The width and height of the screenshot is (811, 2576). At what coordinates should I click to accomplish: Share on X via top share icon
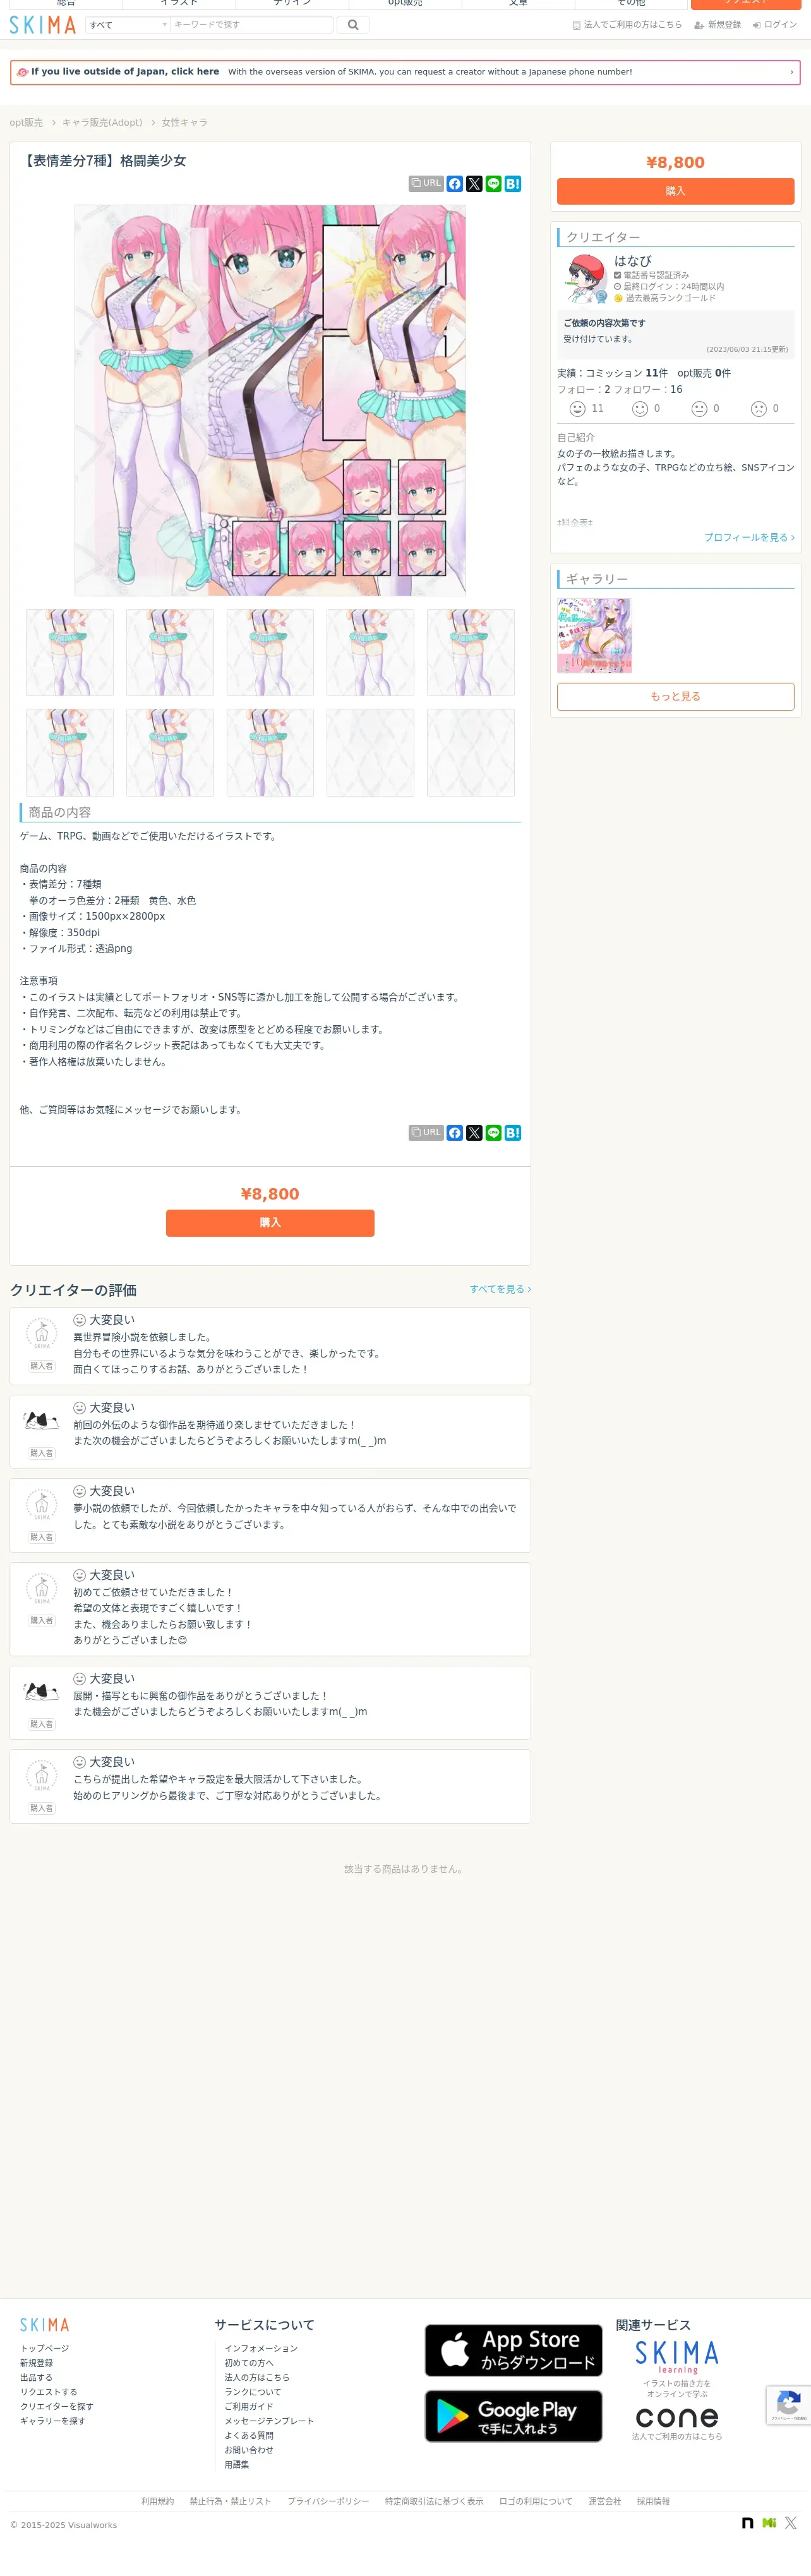(474, 184)
